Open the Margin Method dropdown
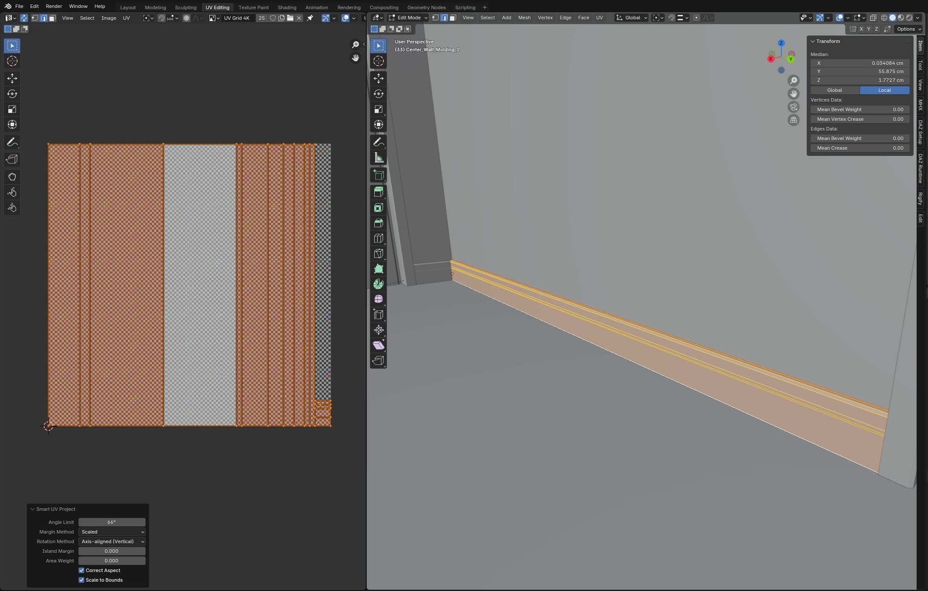 tap(112, 532)
